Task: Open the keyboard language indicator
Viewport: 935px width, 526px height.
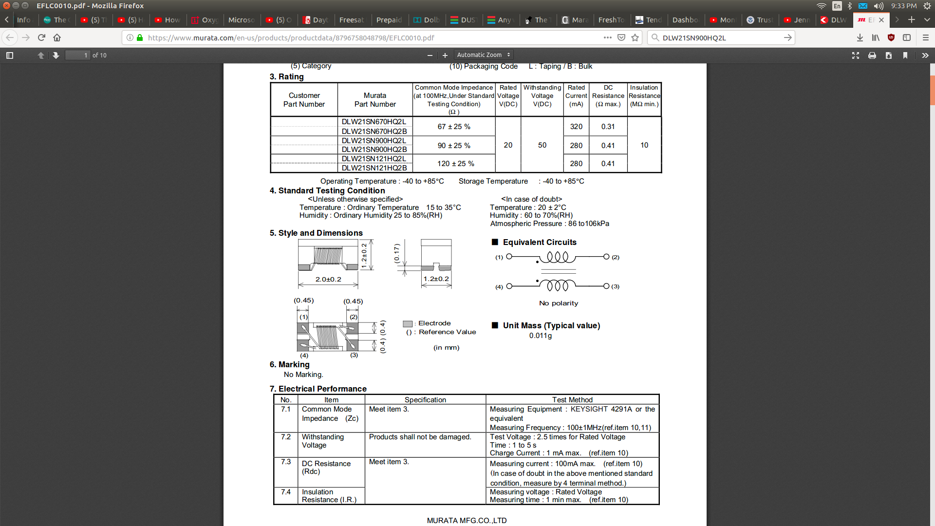Action: [x=837, y=6]
